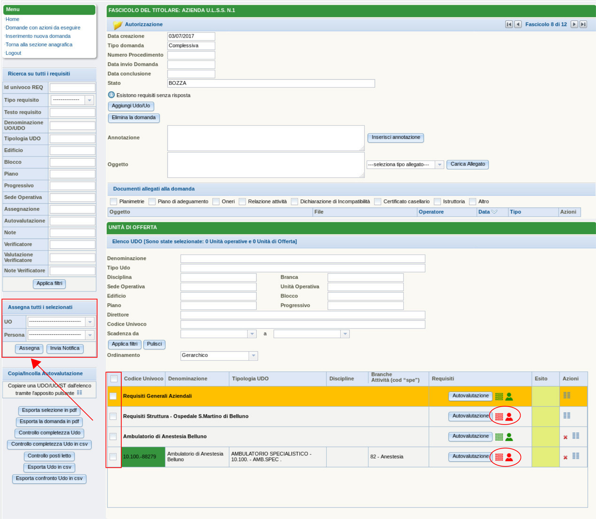Click red list icon in row 10.100.-88279
596x519 pixels.
(499, 457)
